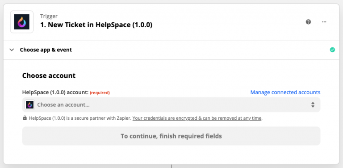Click the HelpSpace app logo in trigger header
This screenshot has height=168, width=343.
tap(22, 22)
